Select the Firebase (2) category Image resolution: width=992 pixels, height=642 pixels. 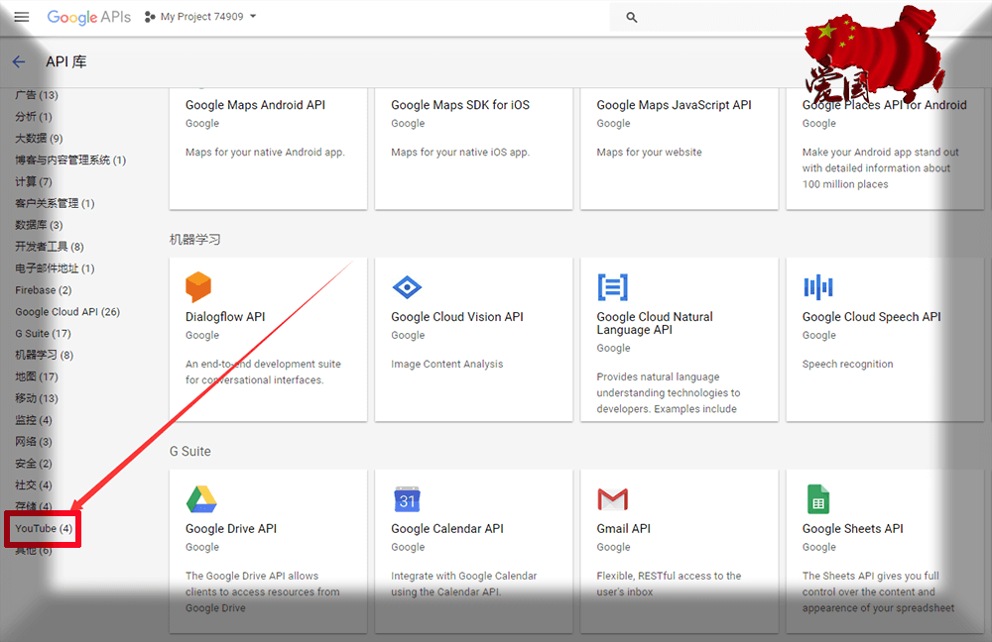point(43,290)
